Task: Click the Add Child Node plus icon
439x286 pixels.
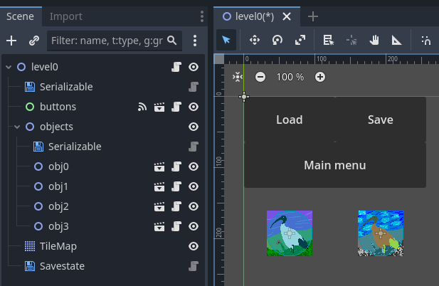Action: (11, 41)
